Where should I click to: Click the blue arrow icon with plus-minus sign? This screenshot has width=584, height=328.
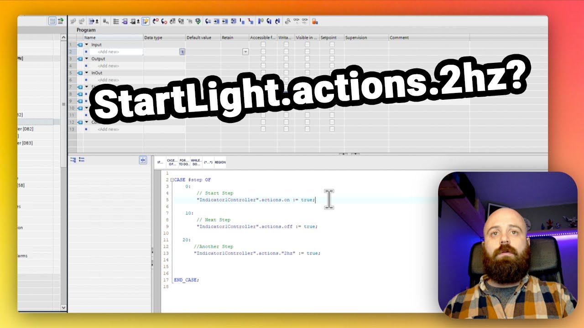click(94, 21)
